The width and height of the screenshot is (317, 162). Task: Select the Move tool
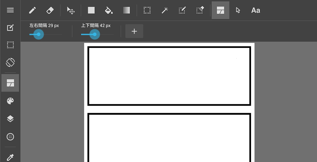click(71, 10)
